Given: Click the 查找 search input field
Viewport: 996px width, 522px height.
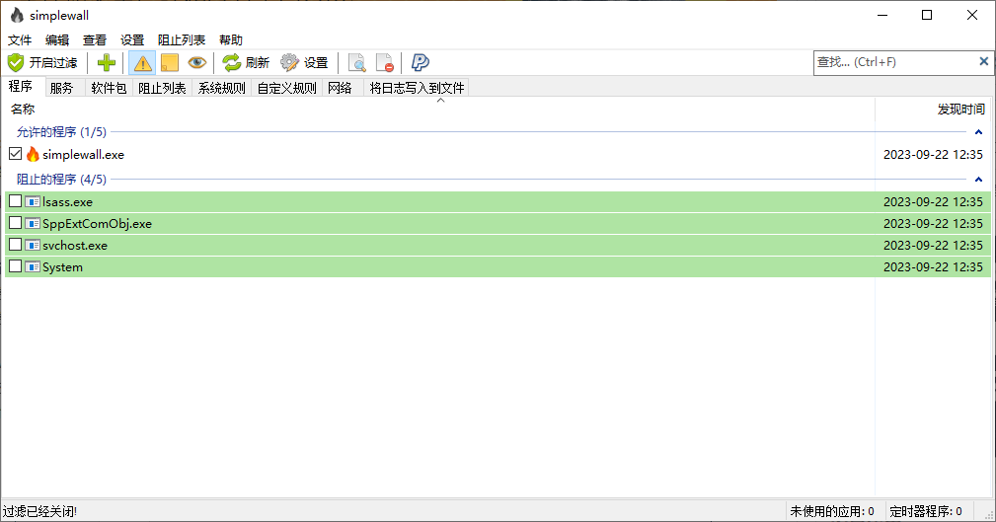Looking at the screenshot, I should pos(893,62).
